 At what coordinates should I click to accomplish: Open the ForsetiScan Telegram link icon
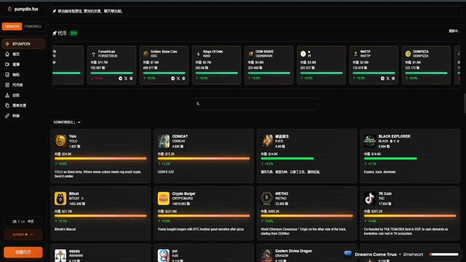coord(121,78)
